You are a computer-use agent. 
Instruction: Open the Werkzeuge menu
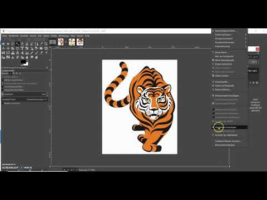click(x=64, y=36)
